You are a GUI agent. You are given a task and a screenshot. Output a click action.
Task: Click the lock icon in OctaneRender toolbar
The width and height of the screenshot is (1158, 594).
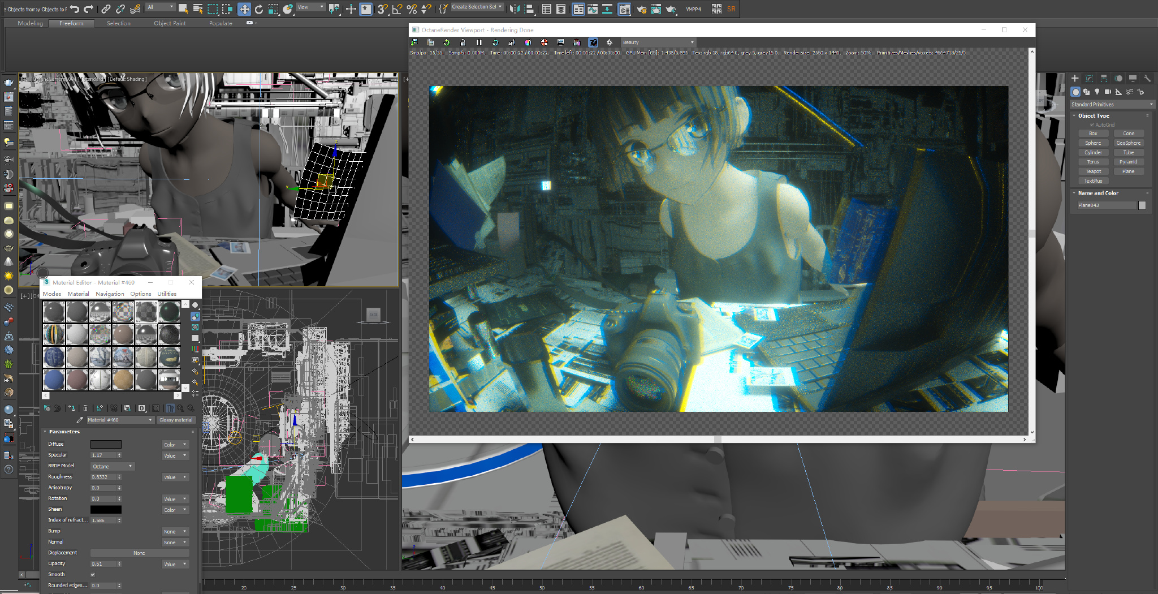(463, 42)
